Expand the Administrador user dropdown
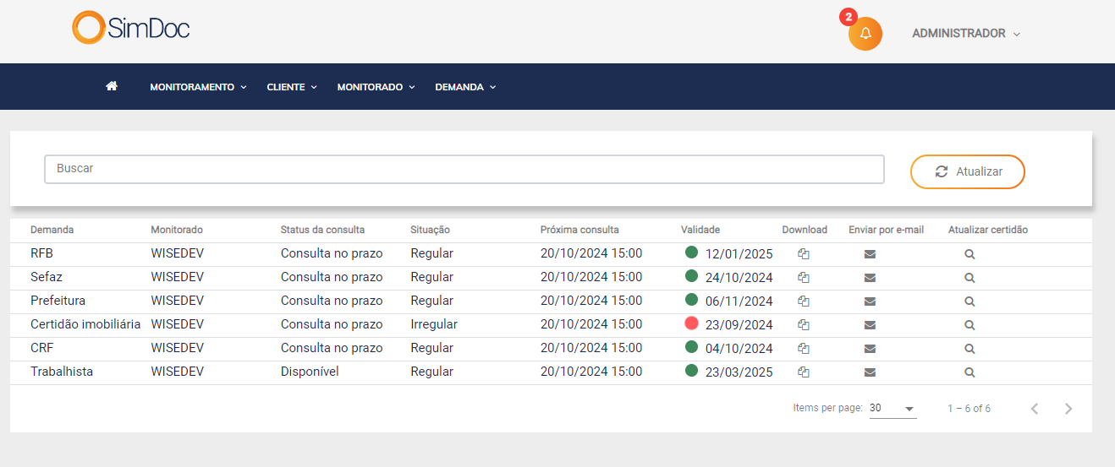Image resolution: width=1115 pixels, height=467 pixels. point(965,34)
